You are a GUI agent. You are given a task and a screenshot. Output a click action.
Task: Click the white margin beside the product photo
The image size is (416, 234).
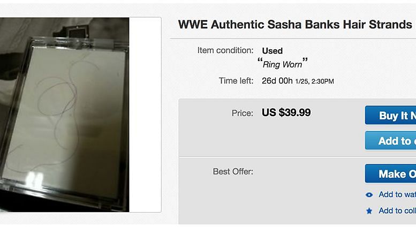(145, 115)
